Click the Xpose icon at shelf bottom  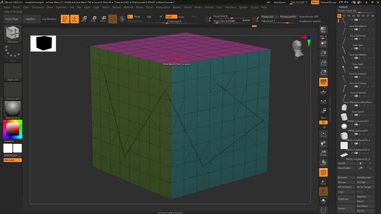pos(323,210)
